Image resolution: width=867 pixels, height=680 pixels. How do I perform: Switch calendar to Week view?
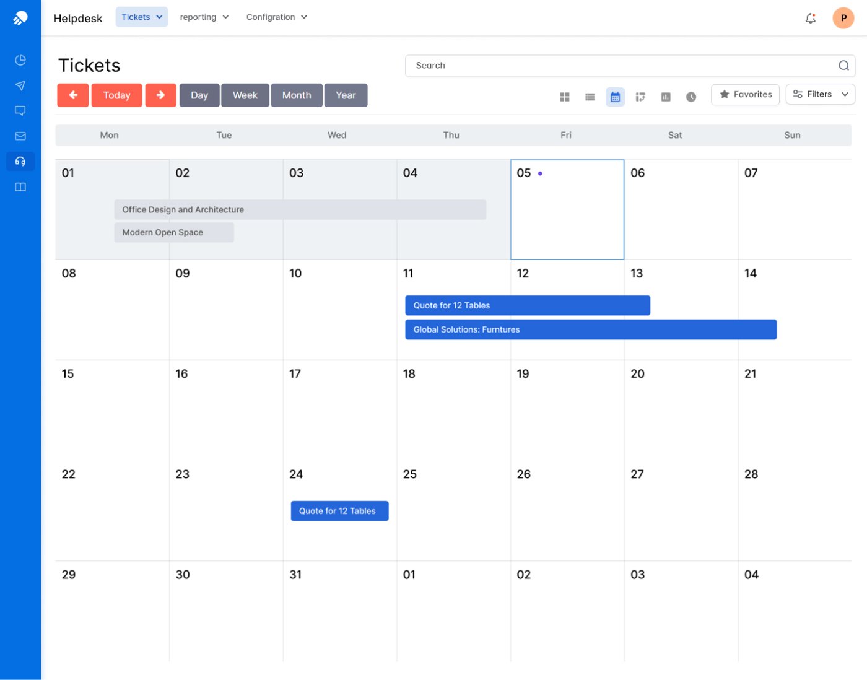coord(245,95)
